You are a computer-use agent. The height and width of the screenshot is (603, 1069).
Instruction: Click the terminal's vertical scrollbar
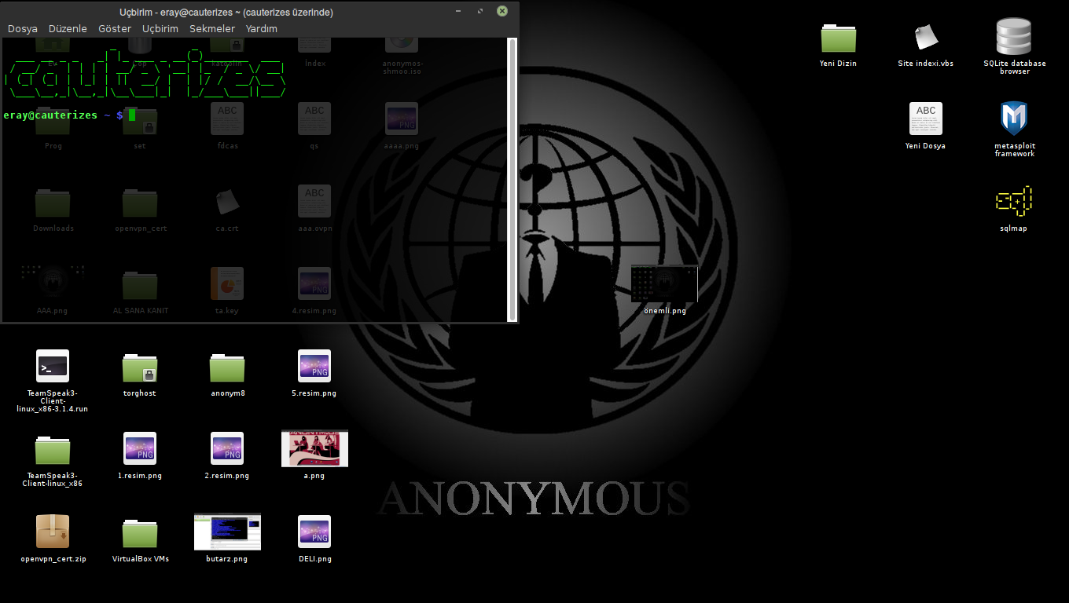click(512, 179)
